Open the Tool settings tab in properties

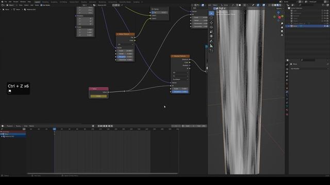(x=287, y=65)
